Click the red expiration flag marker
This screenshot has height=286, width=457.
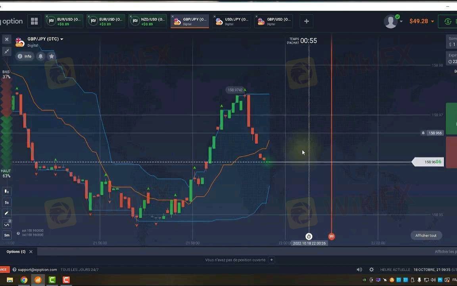[x=332, y=236]
